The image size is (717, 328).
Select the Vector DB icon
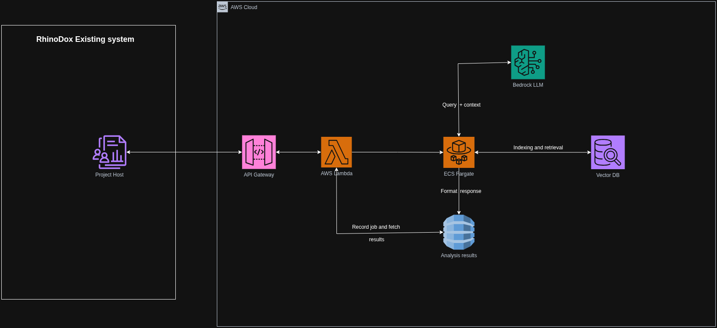point(608,152)
